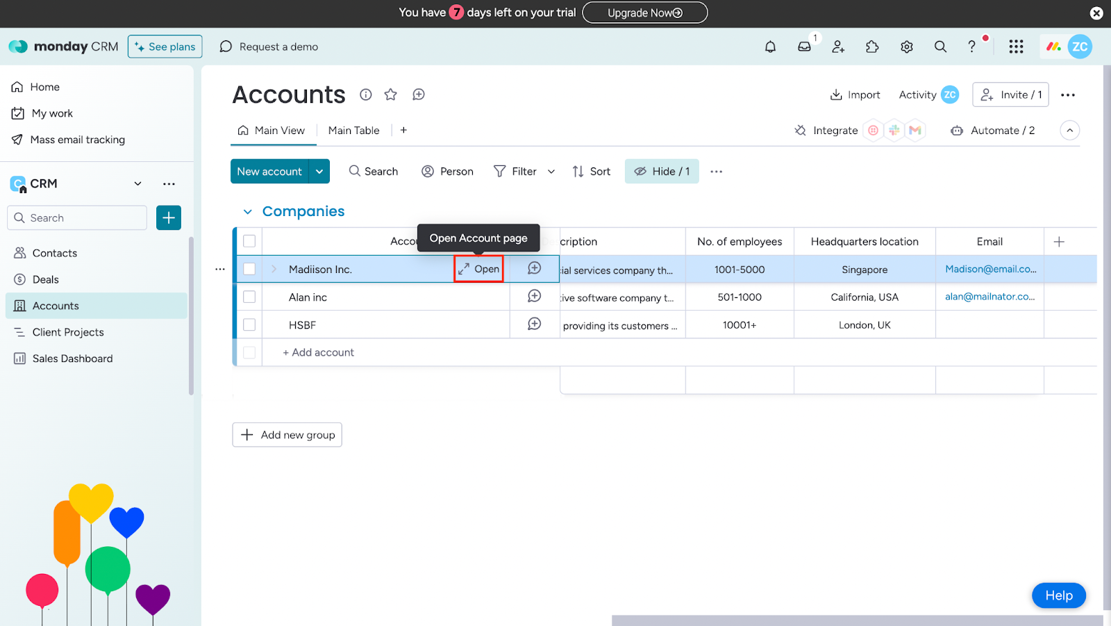Star the Accounts board as favorite
The width and height of the screenshot is (1111, 626).
coord(391,94)
